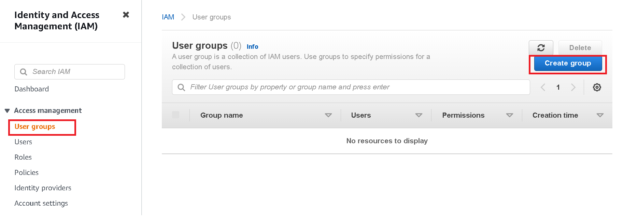Click the Create group button

568,63
